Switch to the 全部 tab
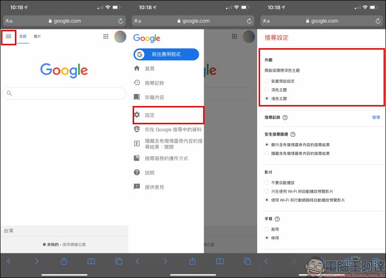 [23, 37]
